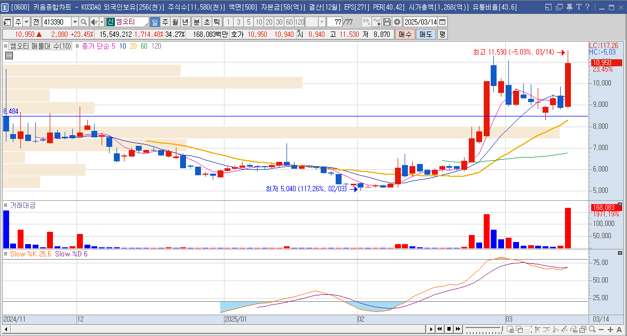Click the playback rewind button
The image size is (627, 336).
[439, 329]
